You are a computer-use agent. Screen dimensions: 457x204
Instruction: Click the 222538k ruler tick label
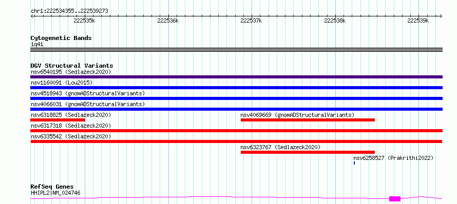coord(335,21)
